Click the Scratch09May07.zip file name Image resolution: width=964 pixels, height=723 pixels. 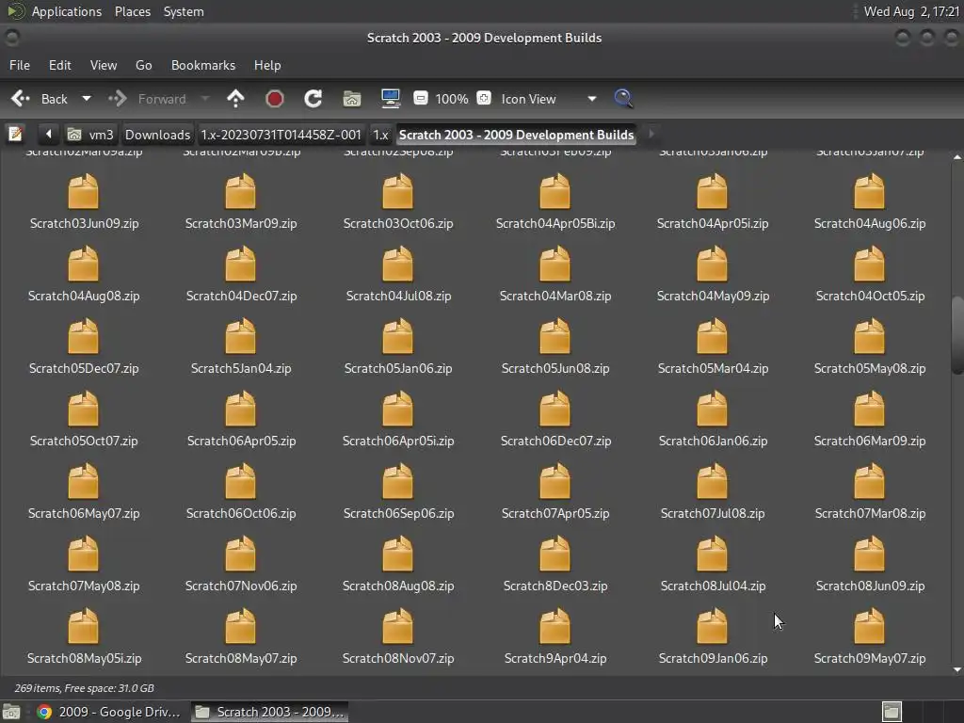click(x=870, y=658)
